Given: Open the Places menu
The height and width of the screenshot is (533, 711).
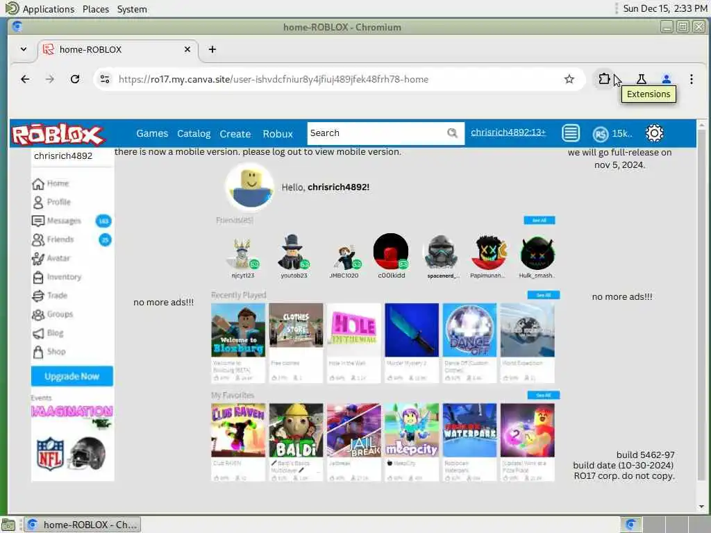Looking at the screenshot, I should pos(96,8).
